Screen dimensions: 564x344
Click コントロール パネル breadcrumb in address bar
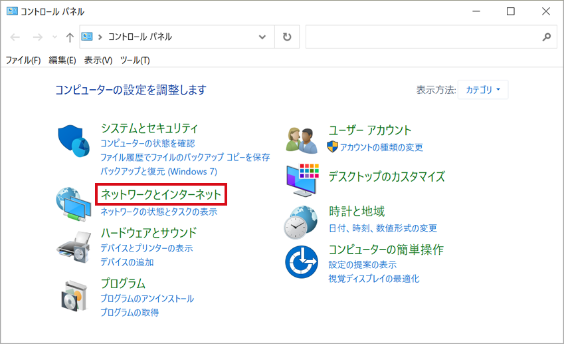[x=140, y=37]
